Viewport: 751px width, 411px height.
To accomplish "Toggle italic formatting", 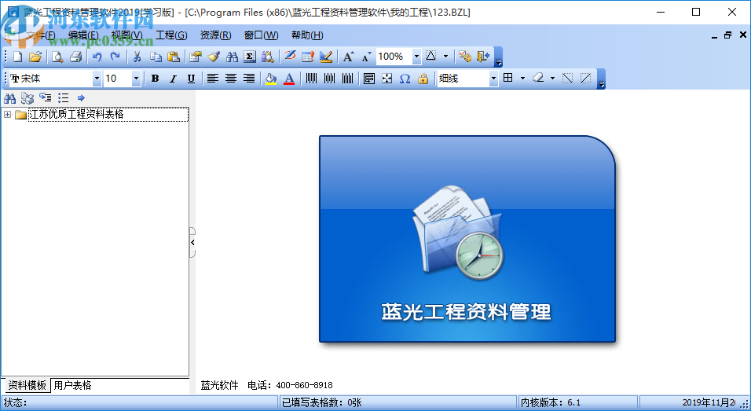I will [173, 78].
